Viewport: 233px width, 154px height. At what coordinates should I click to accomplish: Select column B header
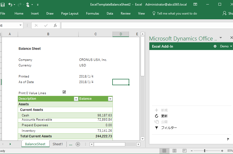tap(48, 34)
